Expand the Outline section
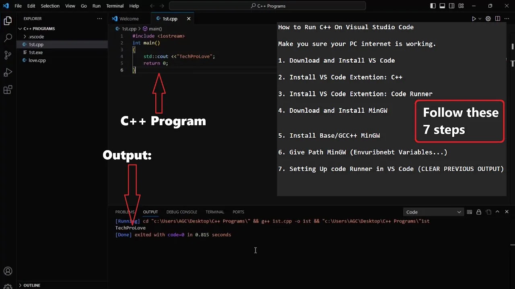The height and width of the screenshot is (289, 515). (x=62, y=285)
